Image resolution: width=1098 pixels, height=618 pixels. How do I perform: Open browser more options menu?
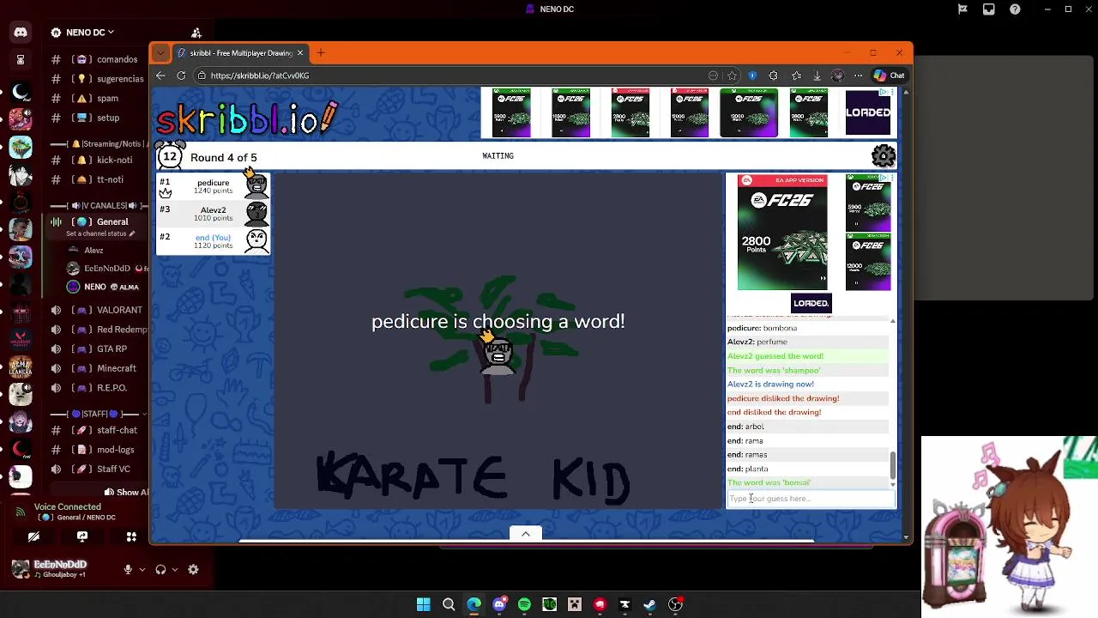click(x=858, y=76)
